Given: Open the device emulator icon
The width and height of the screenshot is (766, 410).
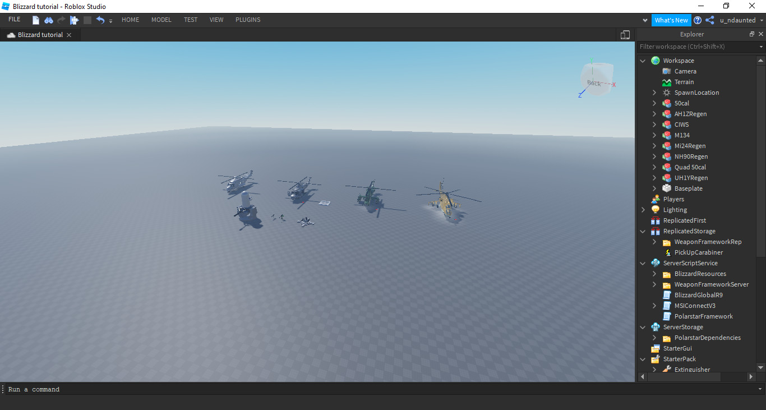Looking at the screenshot, I should 625,35.
